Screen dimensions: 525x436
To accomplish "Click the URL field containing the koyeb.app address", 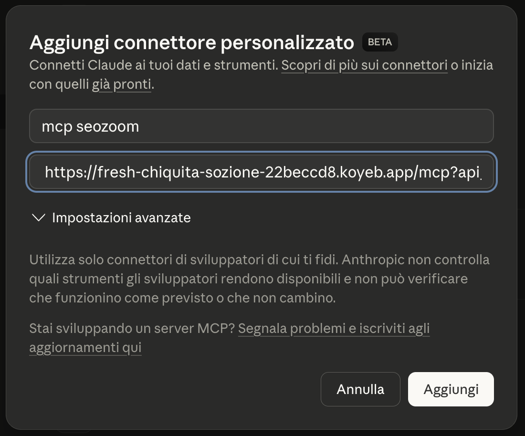I will tap(261, 172).
